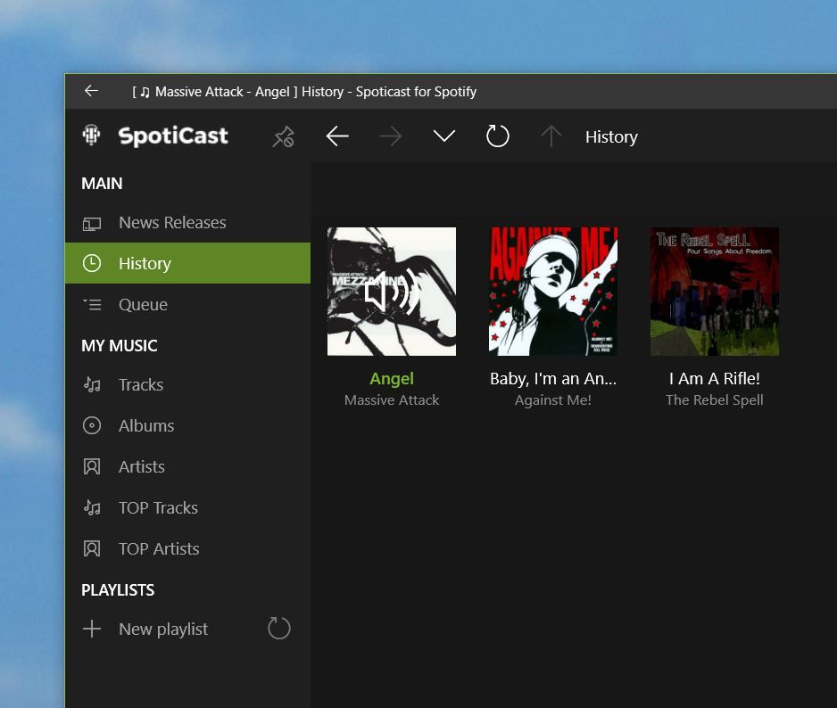This screenshot has width=837, height=708.
Task: Click the Angel track title
Action: point(391,379)
